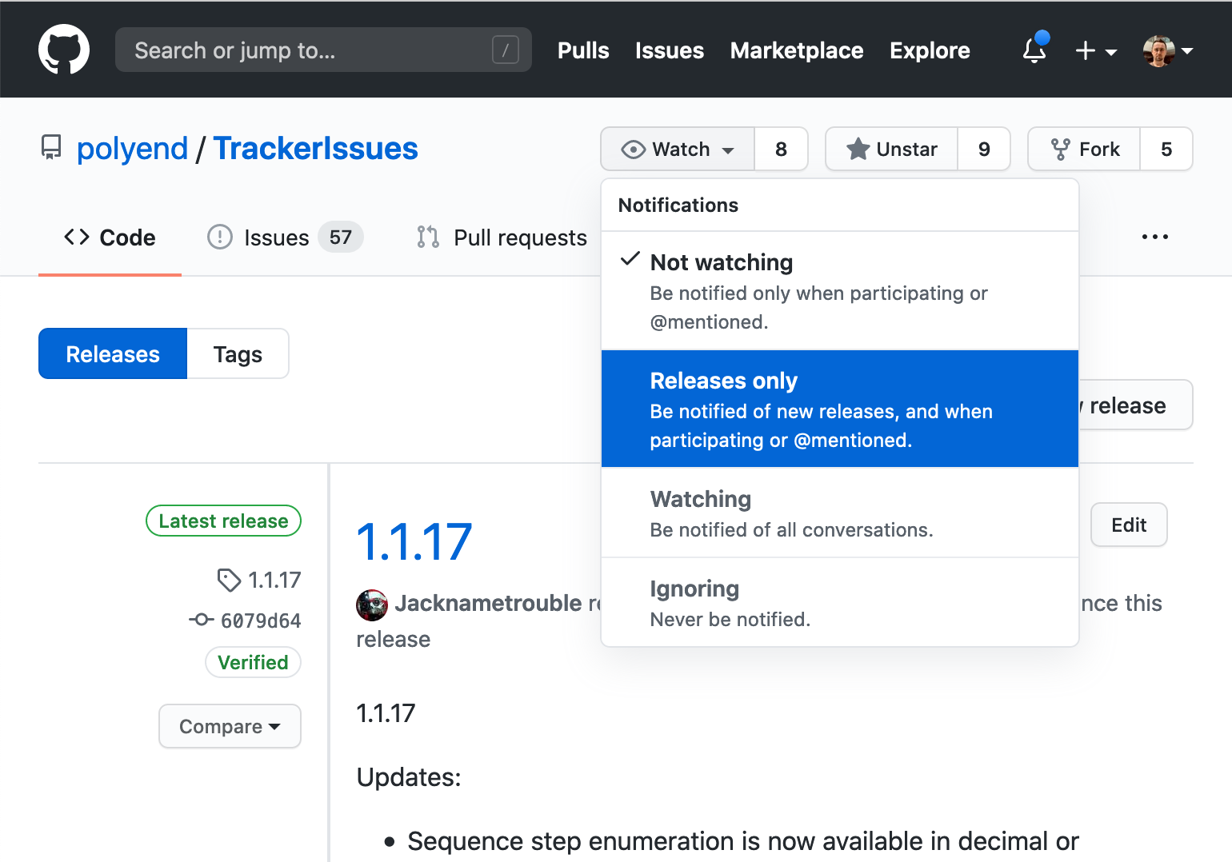This screenshot has height=862, width=1232.
Task: Open the Watch dropdown
Action: click(677, 149)
